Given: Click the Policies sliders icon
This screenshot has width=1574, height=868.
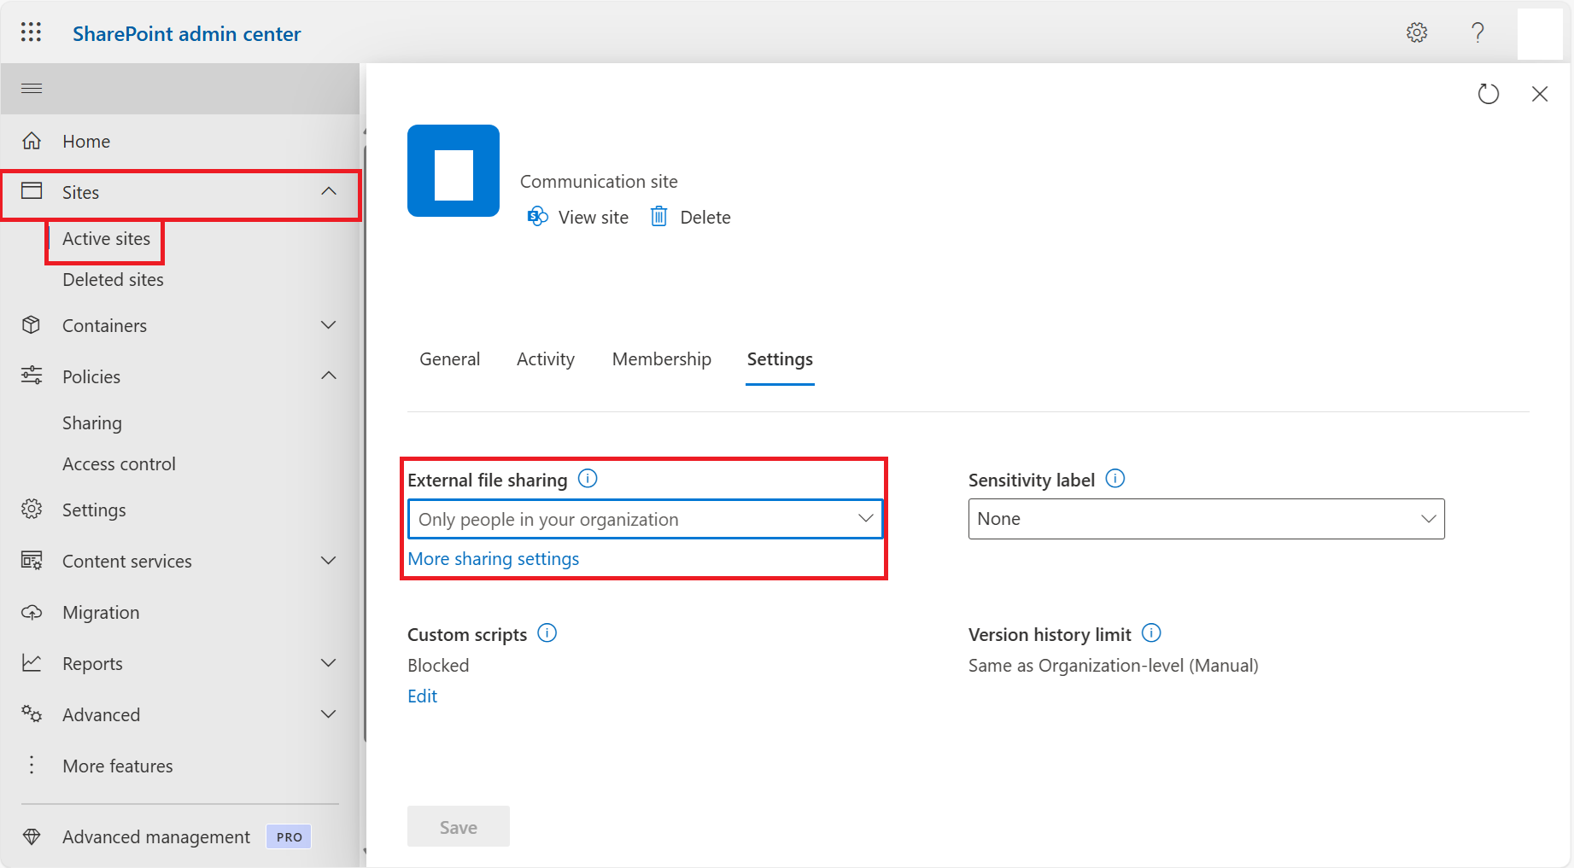Looking at the screenshot, I should 32,376.
